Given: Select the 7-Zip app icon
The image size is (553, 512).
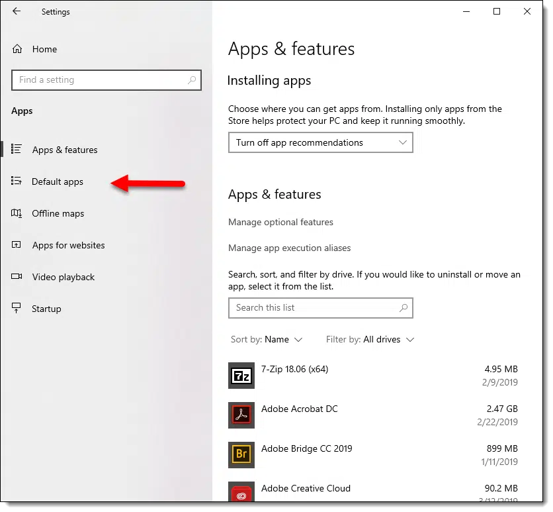Looking at the screenshot, I should tap(241, 376).
